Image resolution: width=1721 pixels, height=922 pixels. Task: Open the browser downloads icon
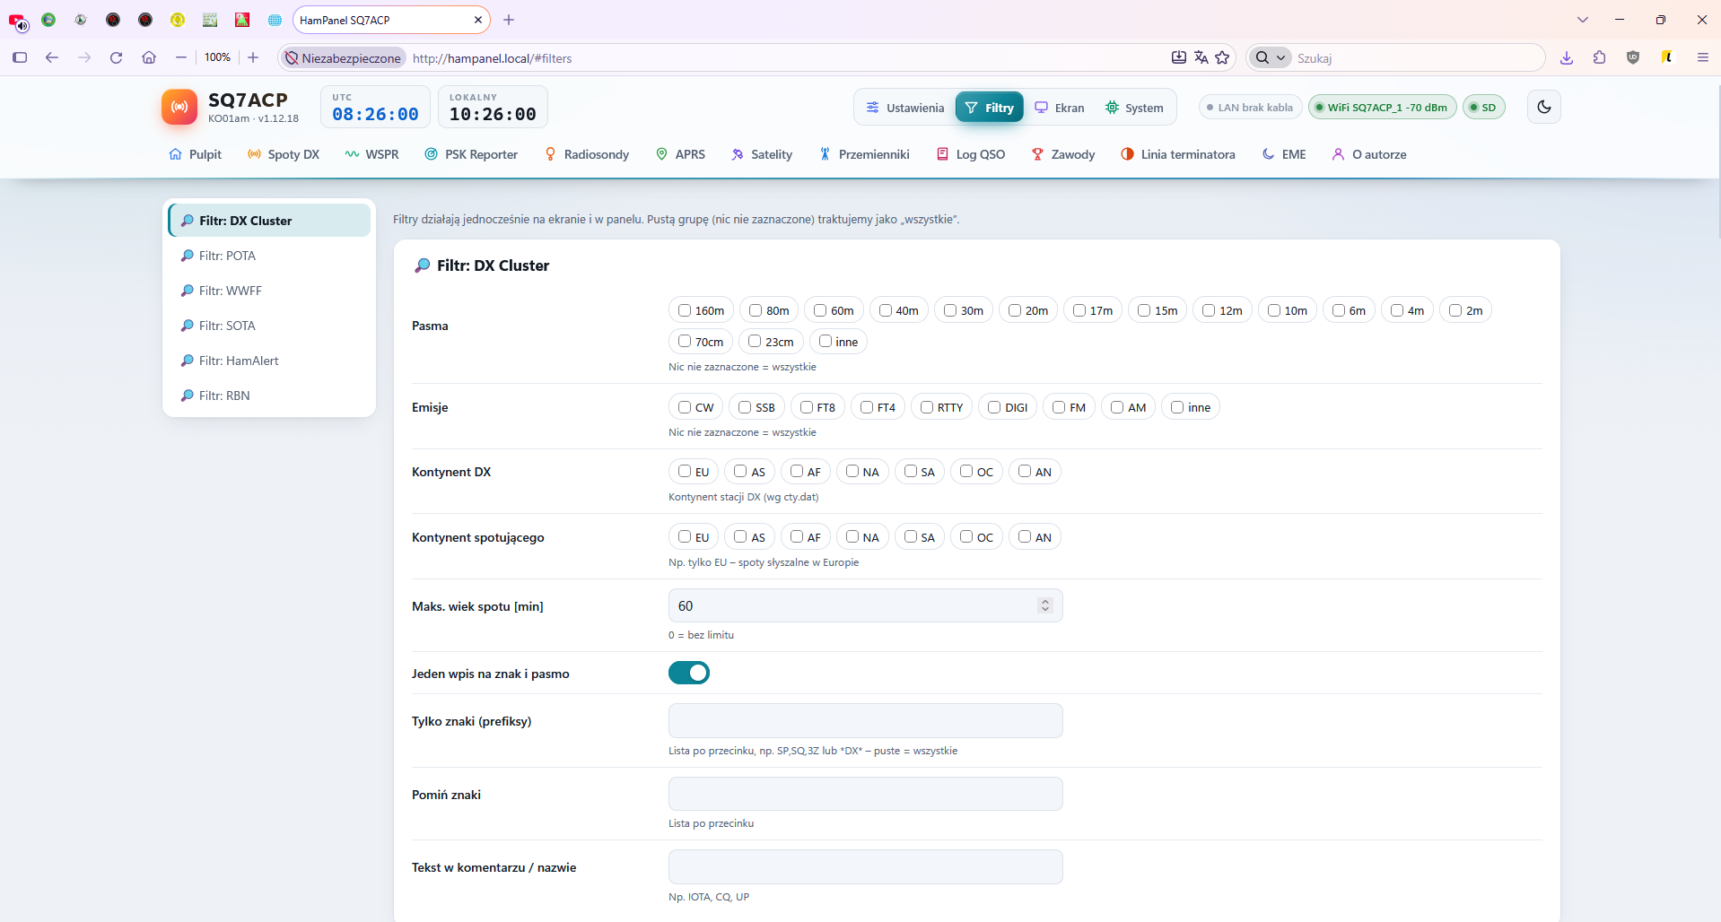pyautogui.click(x=1567, y=57)
